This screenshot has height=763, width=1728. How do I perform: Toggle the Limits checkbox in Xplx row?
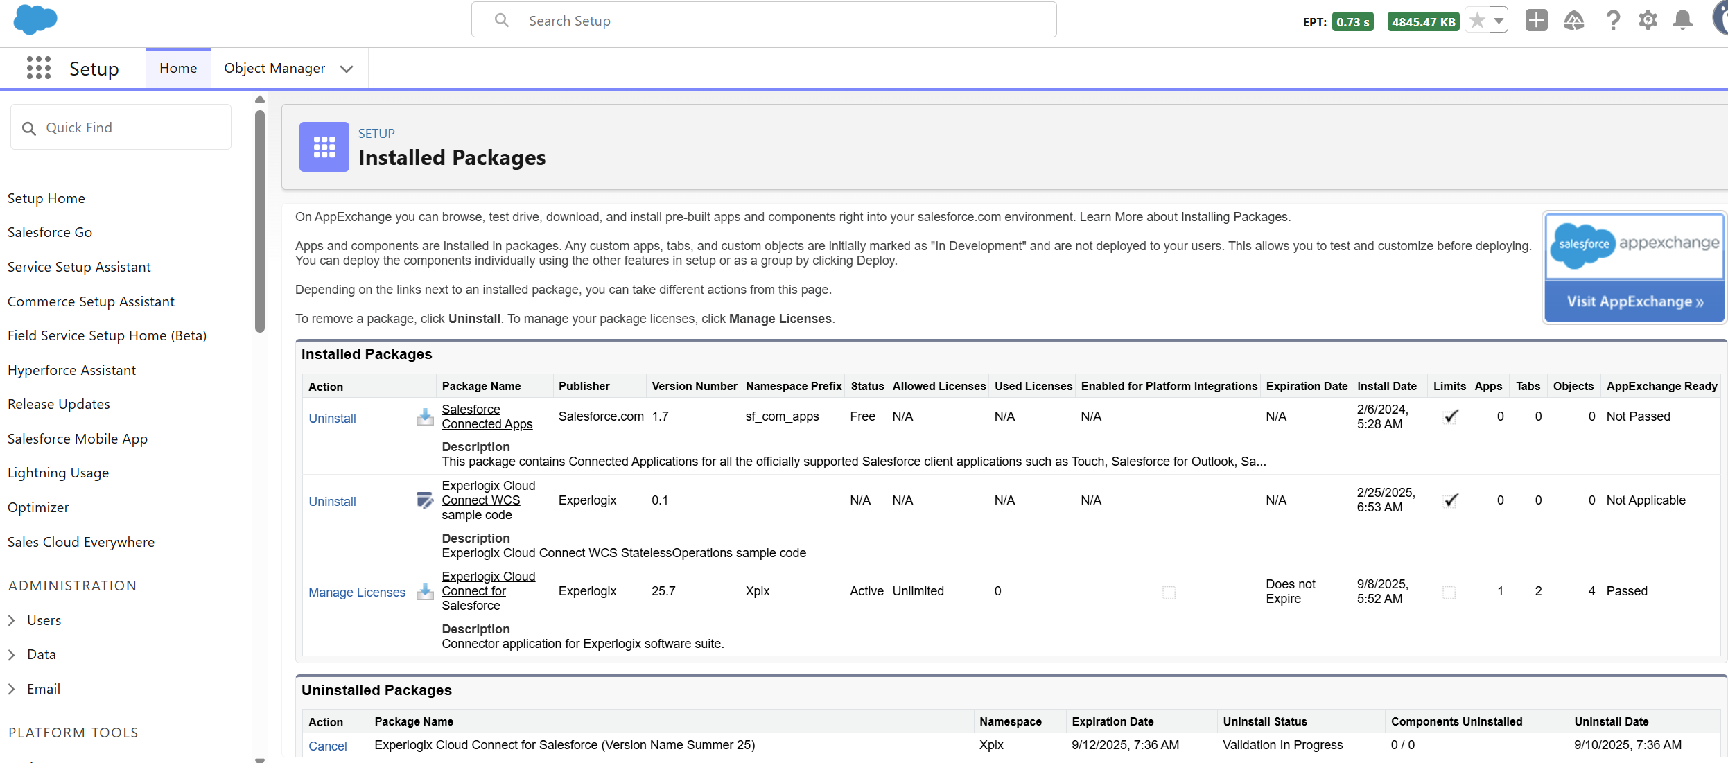[x=1449, y=592]
